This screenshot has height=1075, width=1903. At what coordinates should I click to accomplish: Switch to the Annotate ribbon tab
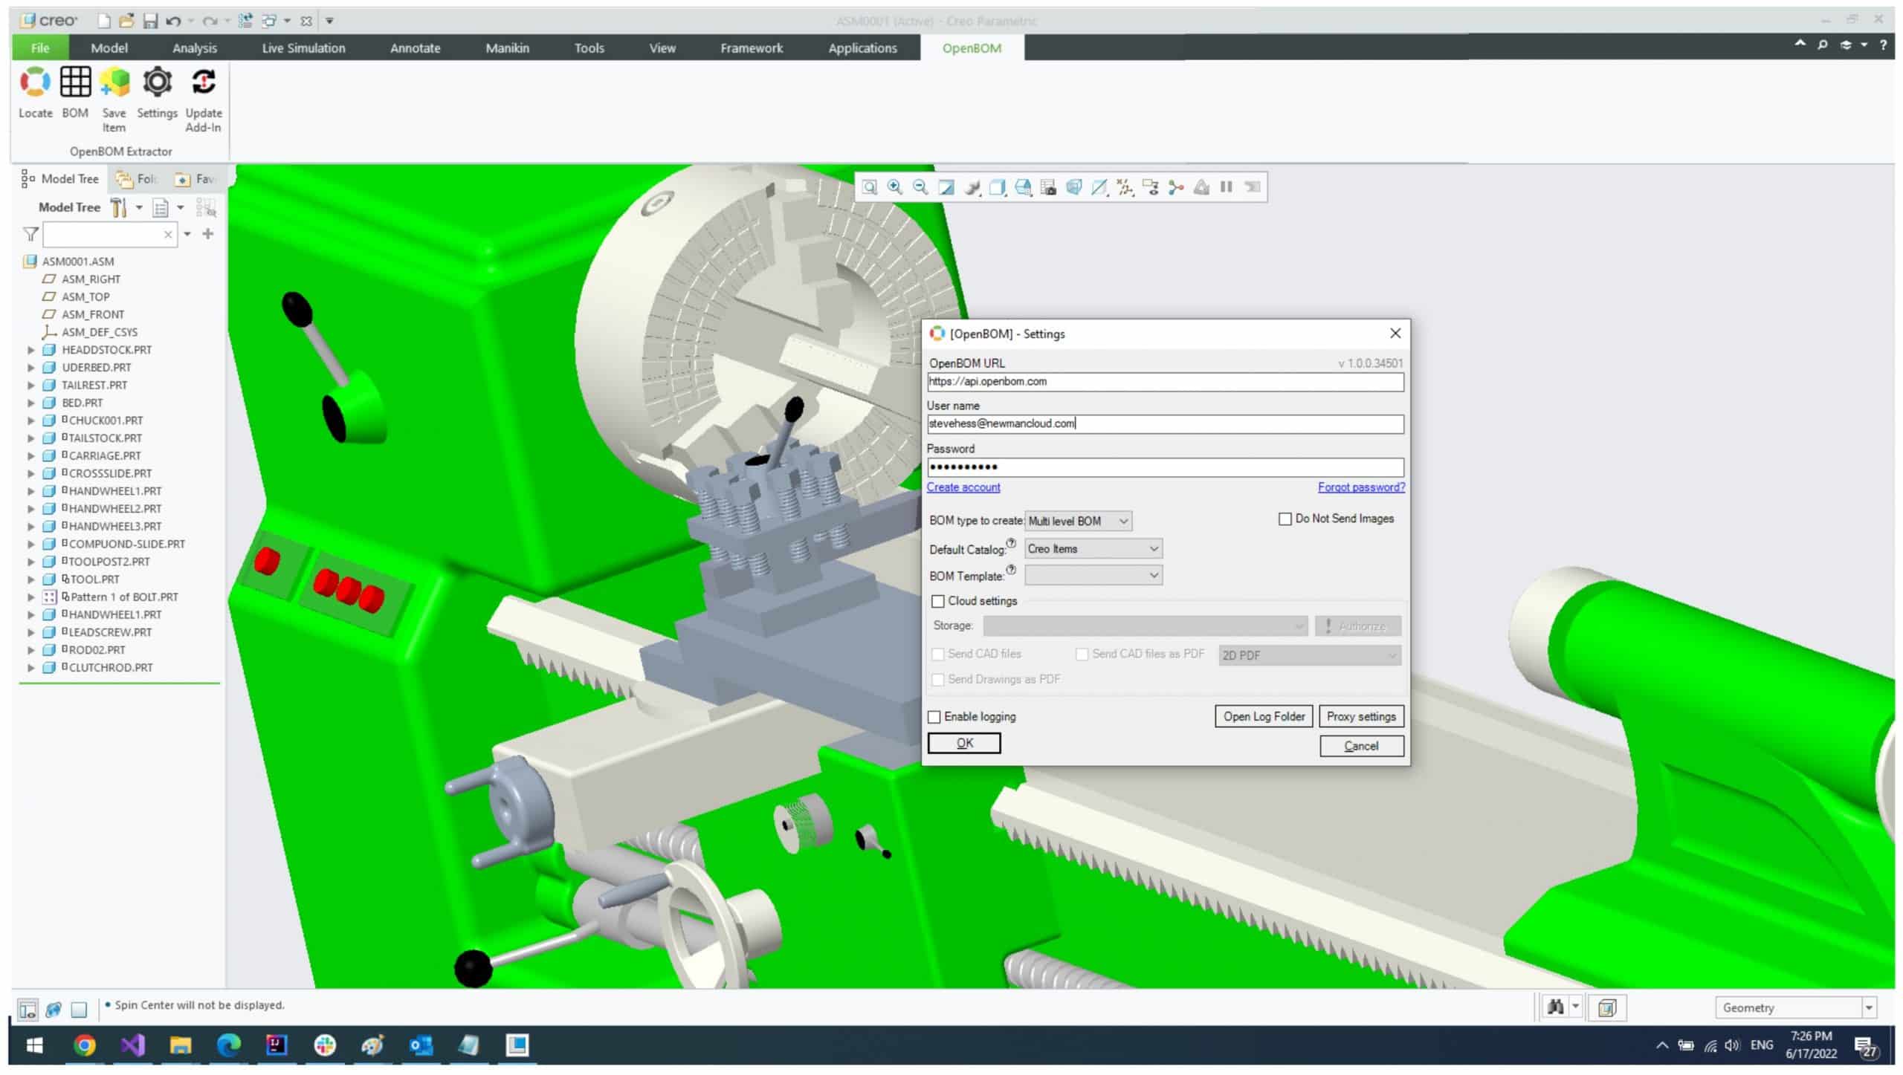tap(416, 48)
